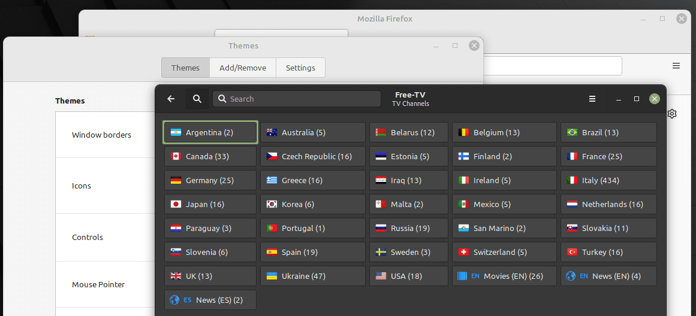The height and width of the screenshot is (316, 696).
Task: Open Canada (33) channel list
Action: pos(210,156)
